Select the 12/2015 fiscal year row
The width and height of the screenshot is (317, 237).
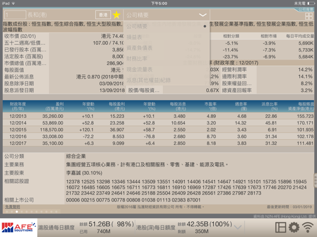158,130
